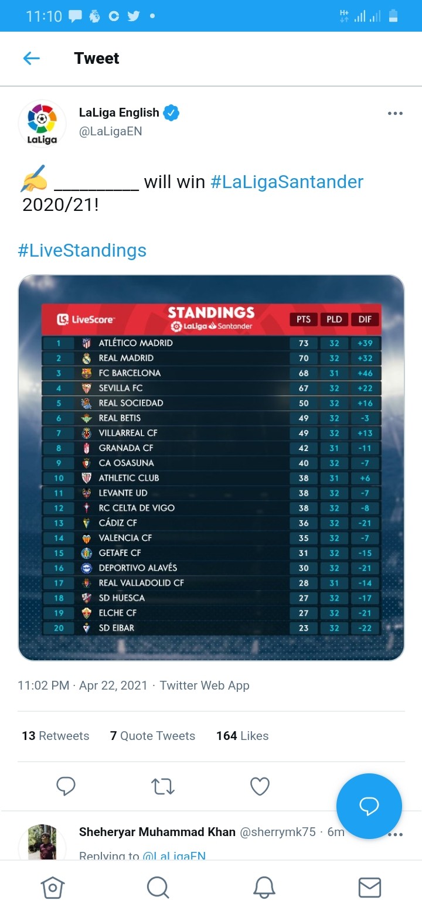Image resolution: width=422 pixels, height=914 pixels.
Task: Open the Search tab magnifier icon
Action: pos(158,887)
